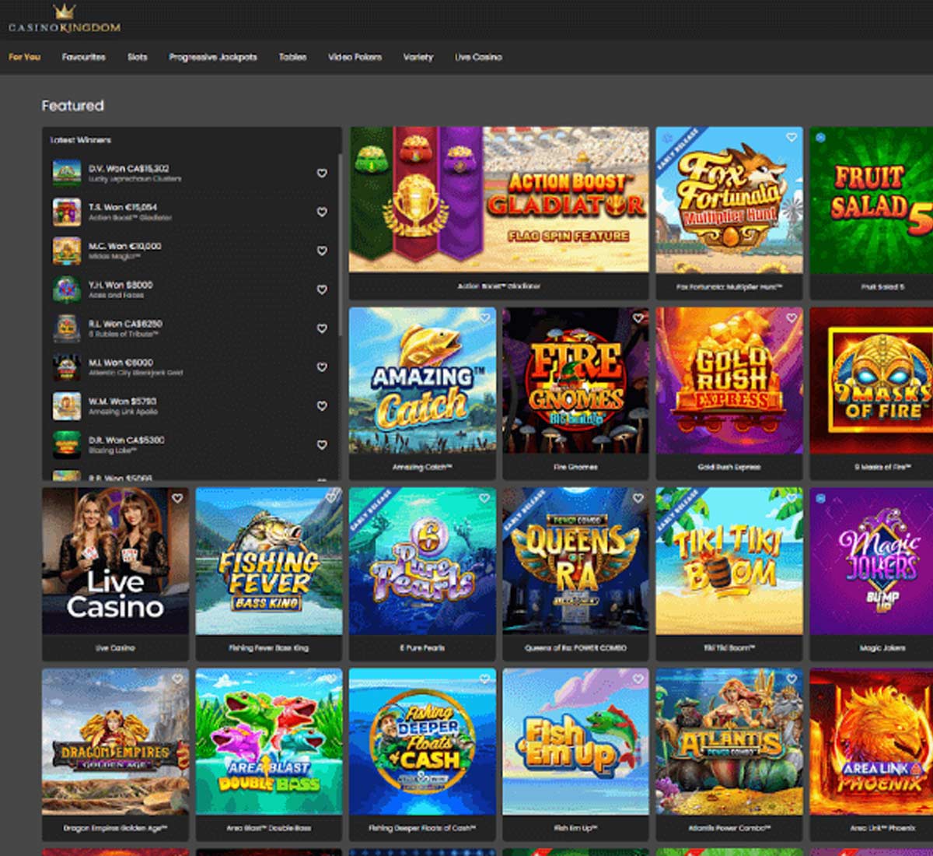Select the Video Pokers category
The image size is (933, 856).
(x=355, y=57)
